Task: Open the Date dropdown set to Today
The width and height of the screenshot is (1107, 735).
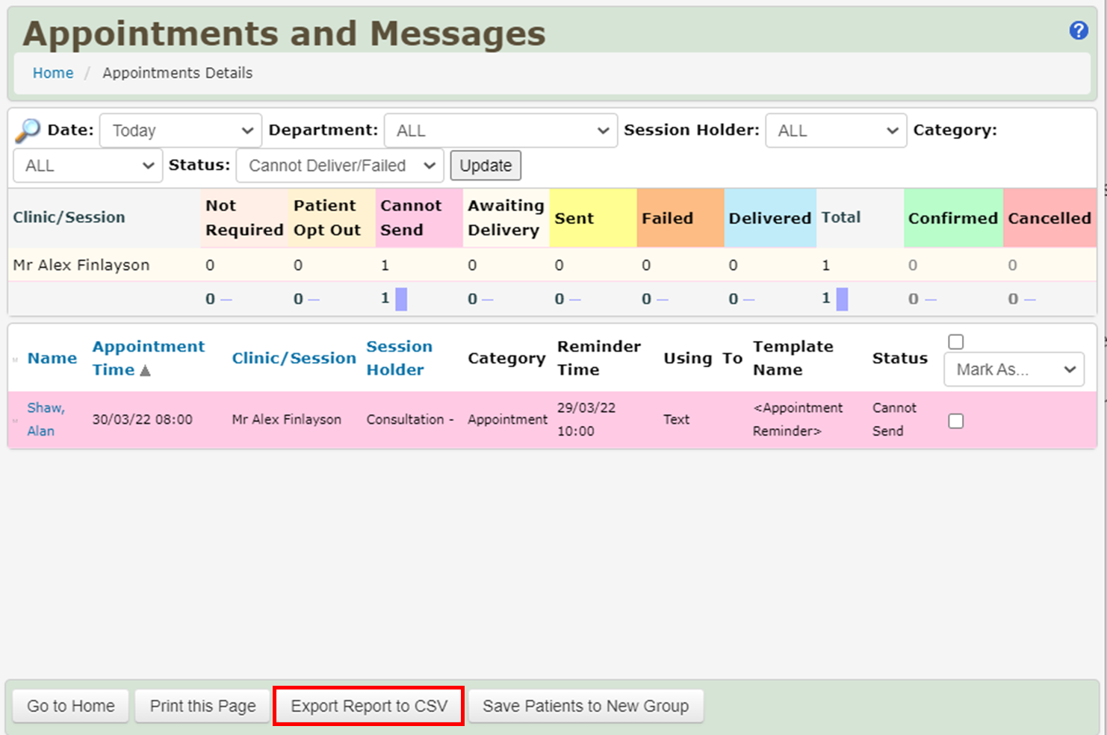Action: [181, 131]
